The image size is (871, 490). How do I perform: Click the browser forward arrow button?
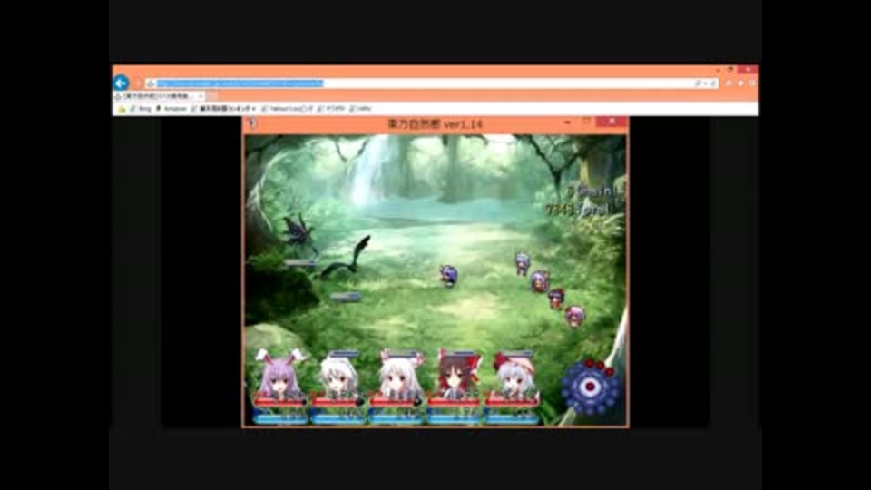point(137,83)
